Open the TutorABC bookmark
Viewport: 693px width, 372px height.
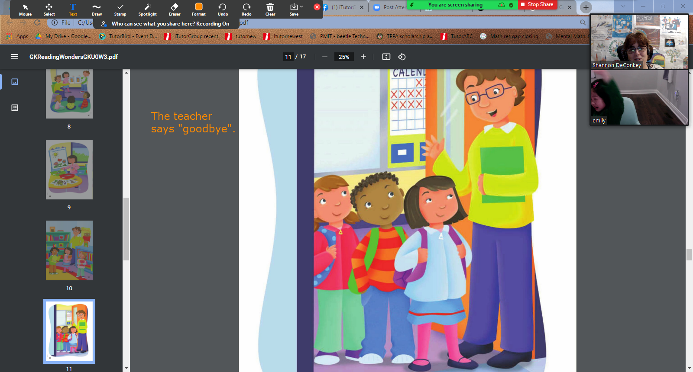(x=457, y=36)
